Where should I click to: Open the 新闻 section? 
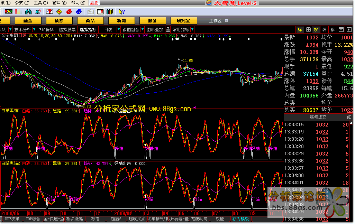click(x=121, y=21)
